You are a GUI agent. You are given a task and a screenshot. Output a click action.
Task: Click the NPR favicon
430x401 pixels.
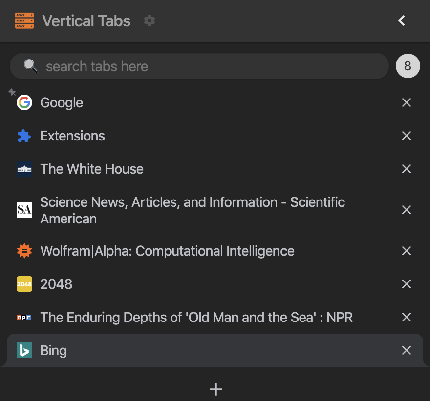click(24, 318)
